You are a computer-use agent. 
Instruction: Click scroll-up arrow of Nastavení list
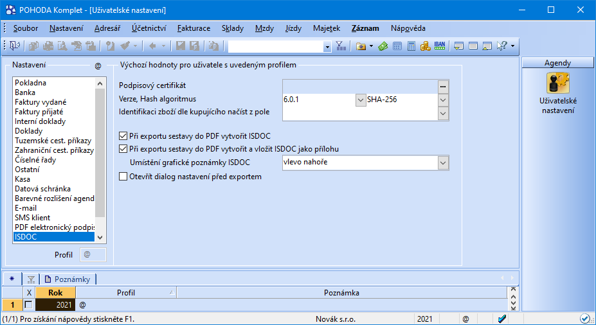[x=100, y=83]
